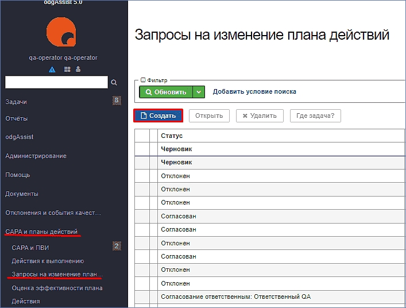Select Действия к выполнению submenu item
The width and height of the screenshot is (406, 308).
(48, 261)
